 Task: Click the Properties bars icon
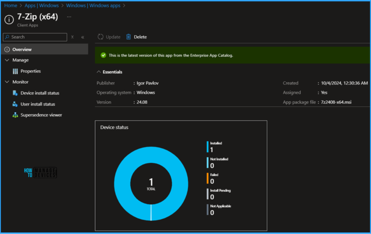click(15, 71)
